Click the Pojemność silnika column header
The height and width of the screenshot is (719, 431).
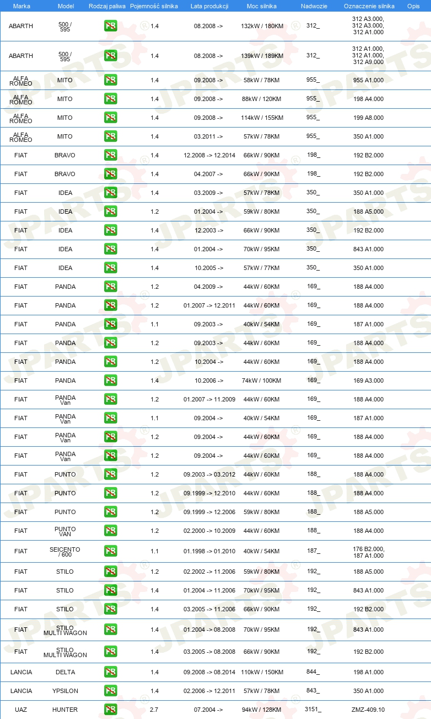click(154, 6)
